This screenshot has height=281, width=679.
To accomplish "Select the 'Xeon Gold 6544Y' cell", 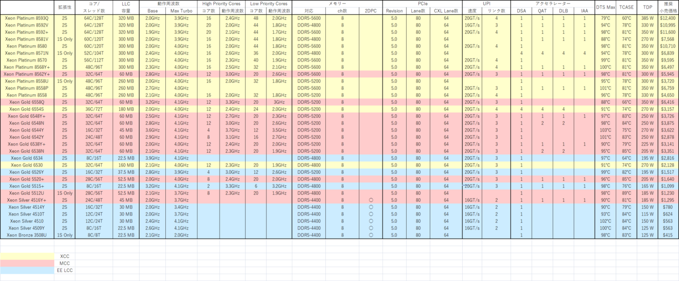I will click(x=27, y=129).
